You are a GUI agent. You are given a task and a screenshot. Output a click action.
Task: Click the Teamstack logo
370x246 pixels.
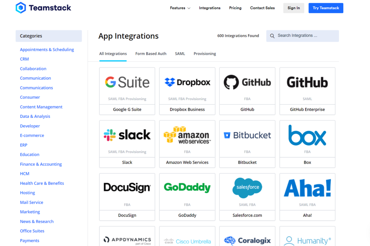(43, 8)
